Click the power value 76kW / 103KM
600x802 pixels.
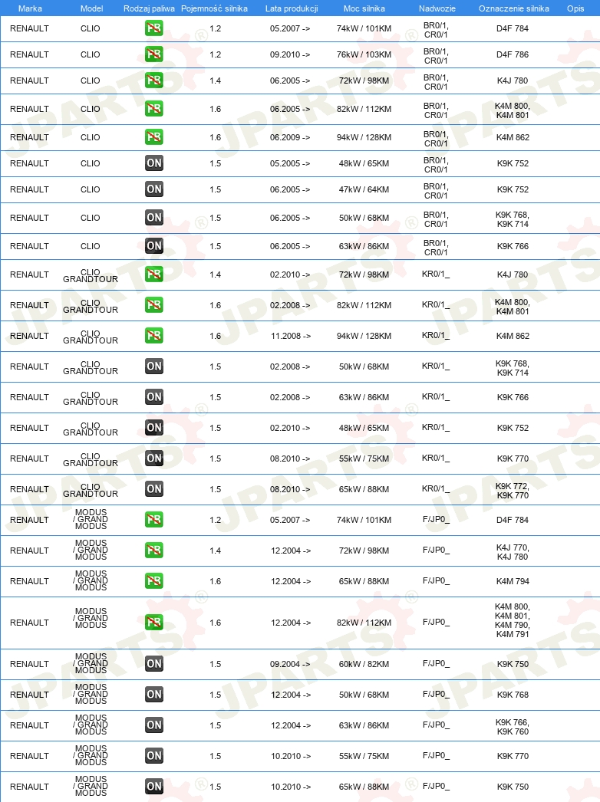coord(364,54)
